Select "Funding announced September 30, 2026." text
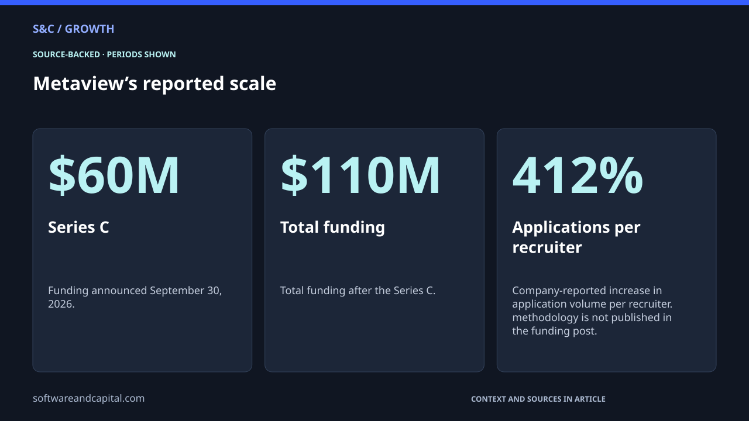 (x=135, y=297)
